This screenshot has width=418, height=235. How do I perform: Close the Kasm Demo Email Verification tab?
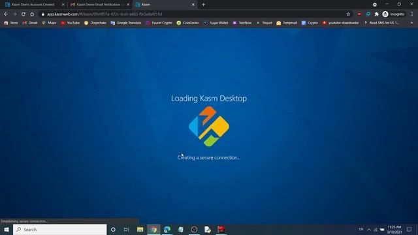[128, 5]
